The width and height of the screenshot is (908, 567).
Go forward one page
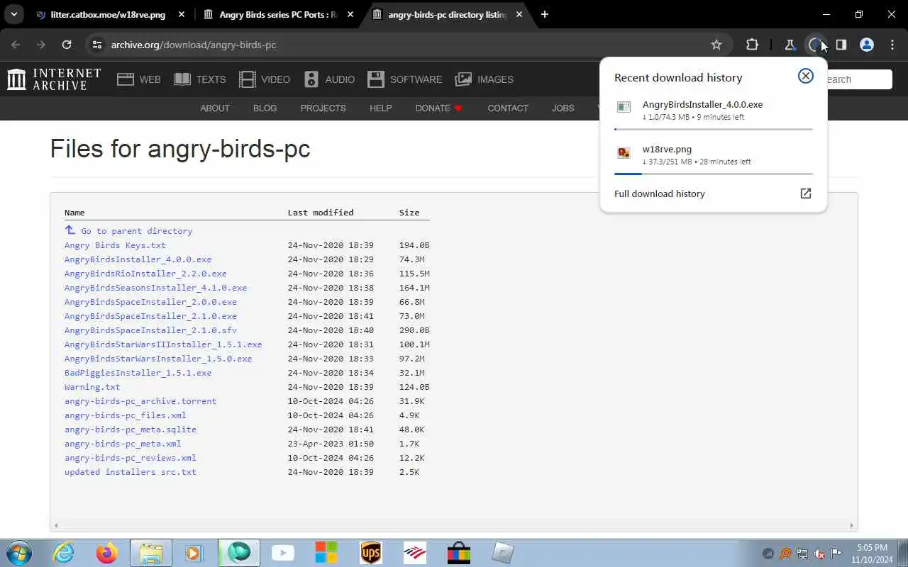click(41, 45)
